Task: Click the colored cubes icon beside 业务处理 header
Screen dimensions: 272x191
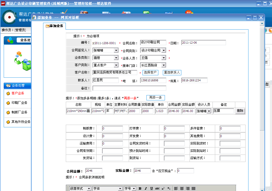Action: tap(10, 40)
